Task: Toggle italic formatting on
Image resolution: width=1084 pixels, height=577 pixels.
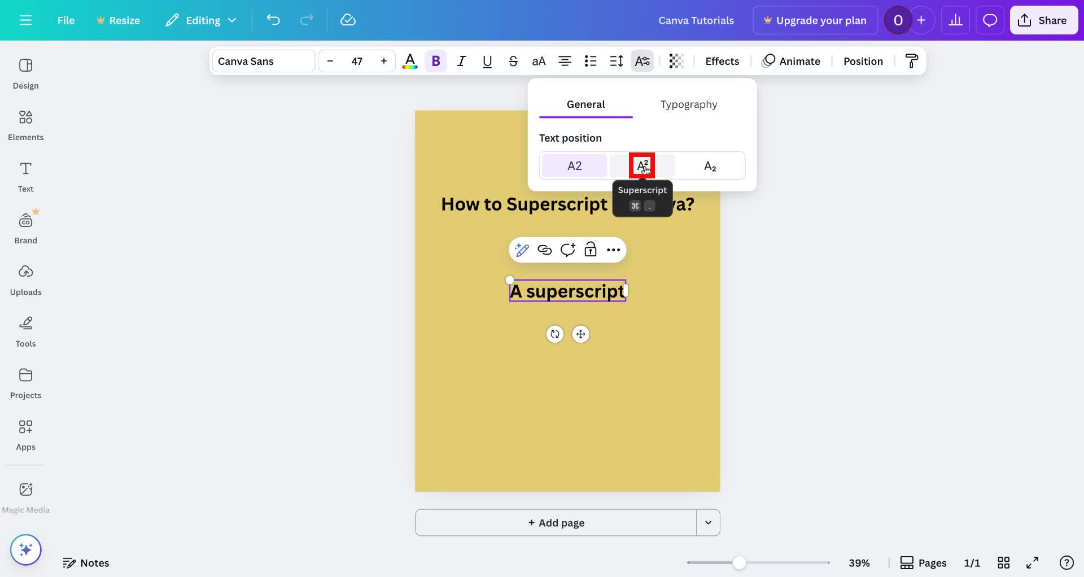Action: pos(461,61)
